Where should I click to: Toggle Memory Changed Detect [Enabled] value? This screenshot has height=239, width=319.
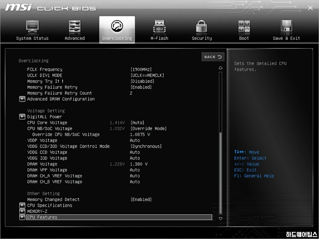coord(141,199)
